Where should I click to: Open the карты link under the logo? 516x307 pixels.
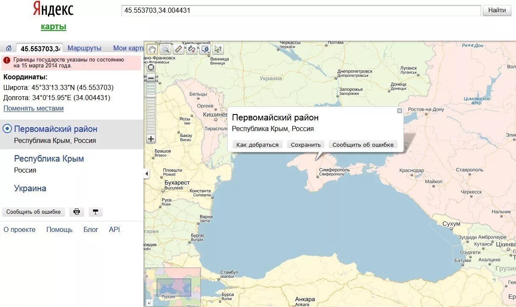coord(54,27)
